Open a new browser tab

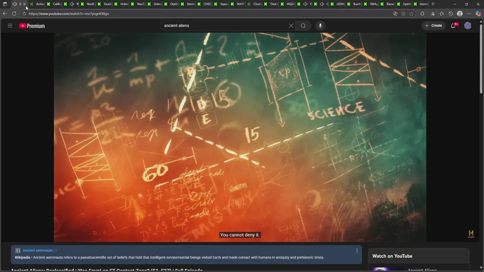pos(433,4)
